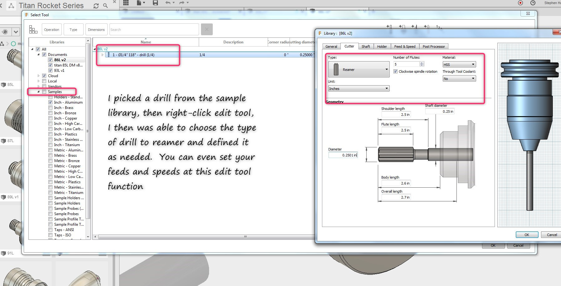Open the Post Processor tab
Viewport: 561px width, 286px height.
pyautogui.click(x=434, y=47)
